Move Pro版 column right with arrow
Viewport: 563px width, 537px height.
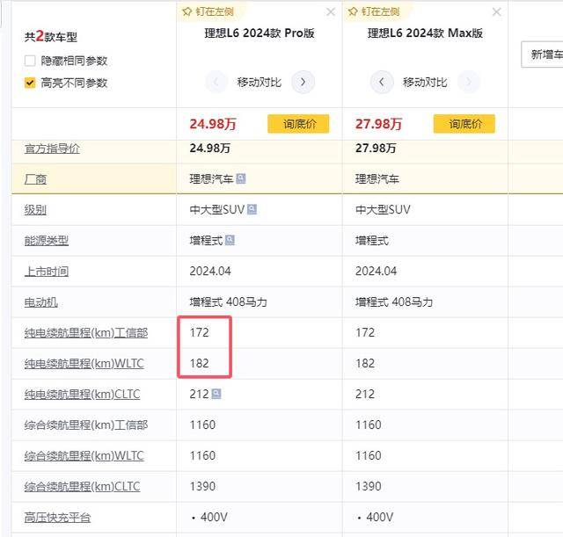click(303, 82)
